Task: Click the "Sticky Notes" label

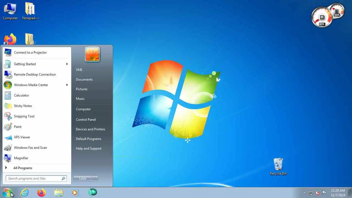Action: click(x=23, y=106)
